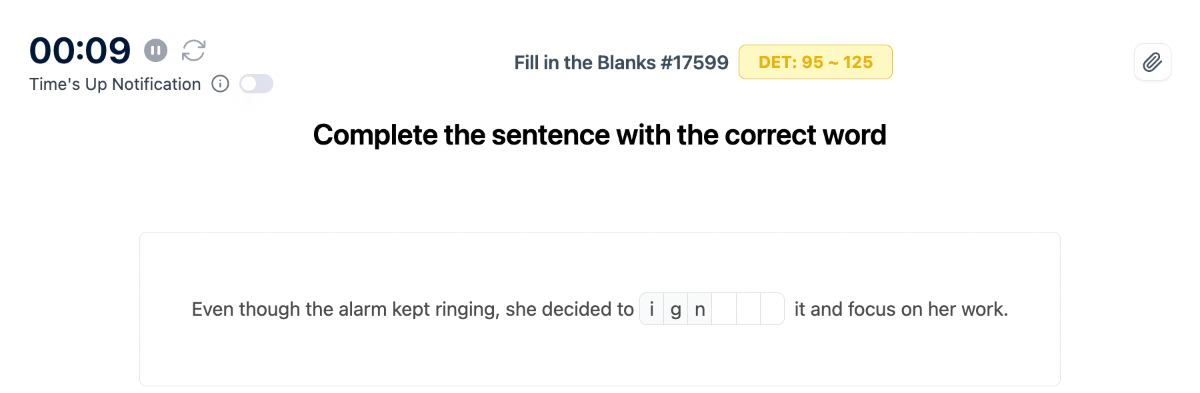Click the prefilled 'i' letter box
Image resolution: width=1200 pixels, height=393 pixels.
point(652,309)
